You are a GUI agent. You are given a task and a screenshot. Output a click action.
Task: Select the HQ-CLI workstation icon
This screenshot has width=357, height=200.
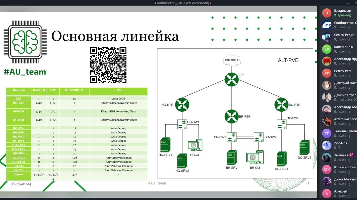(195, 145)
